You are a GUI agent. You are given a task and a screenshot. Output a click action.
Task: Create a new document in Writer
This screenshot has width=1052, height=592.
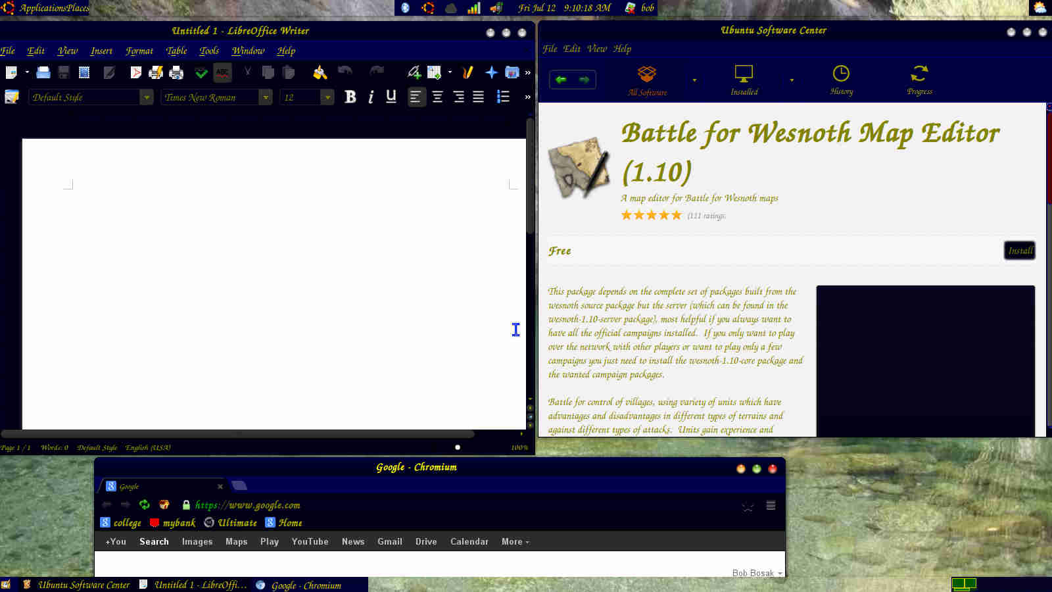[x=11, y=72]
